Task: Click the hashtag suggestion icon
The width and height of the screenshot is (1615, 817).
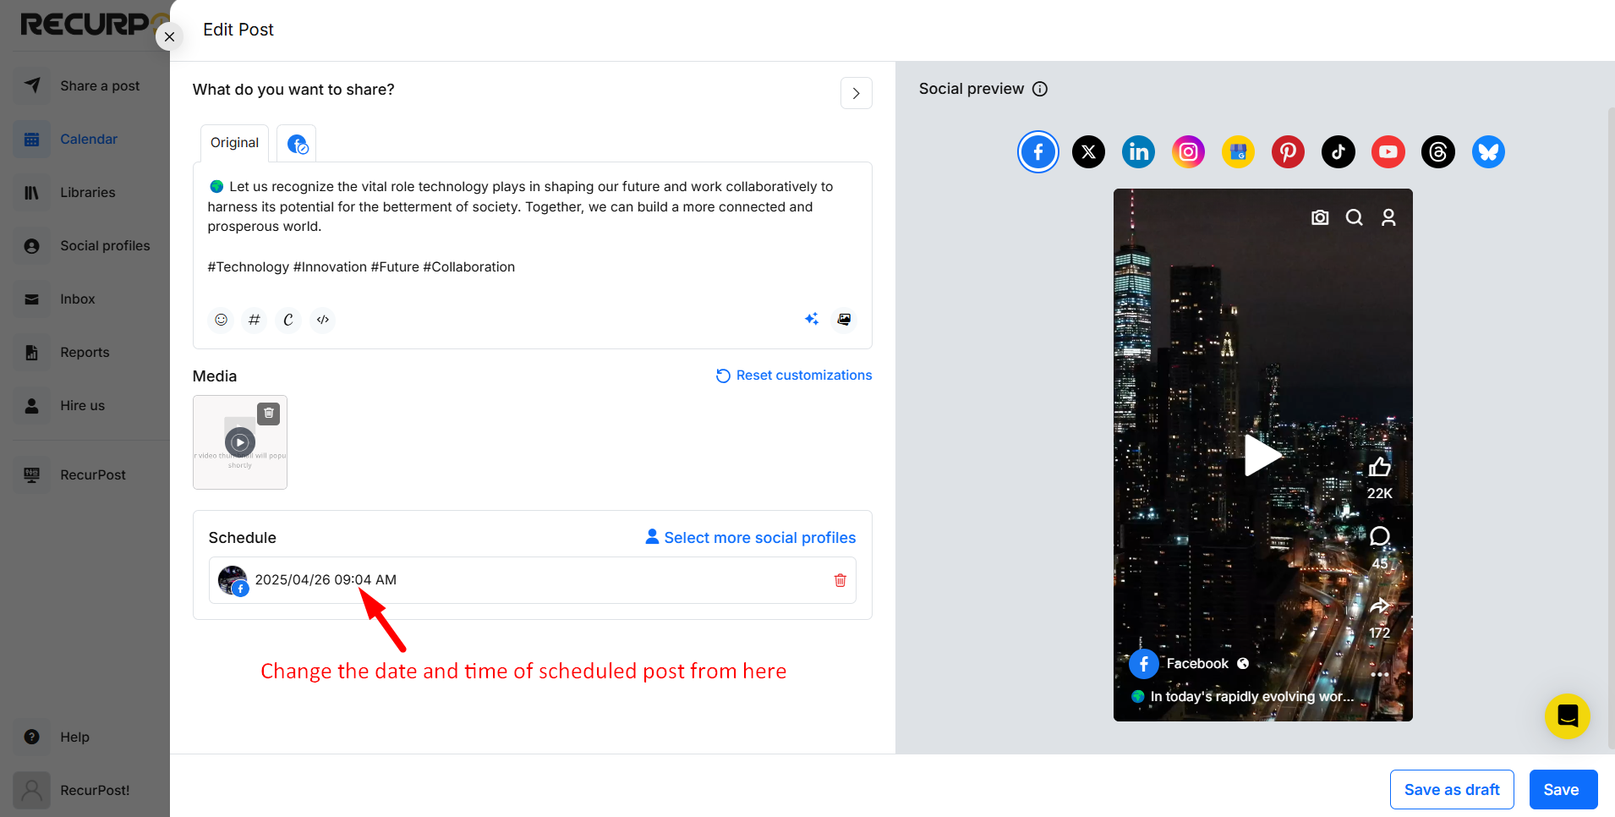Action: tap(254, 320)
